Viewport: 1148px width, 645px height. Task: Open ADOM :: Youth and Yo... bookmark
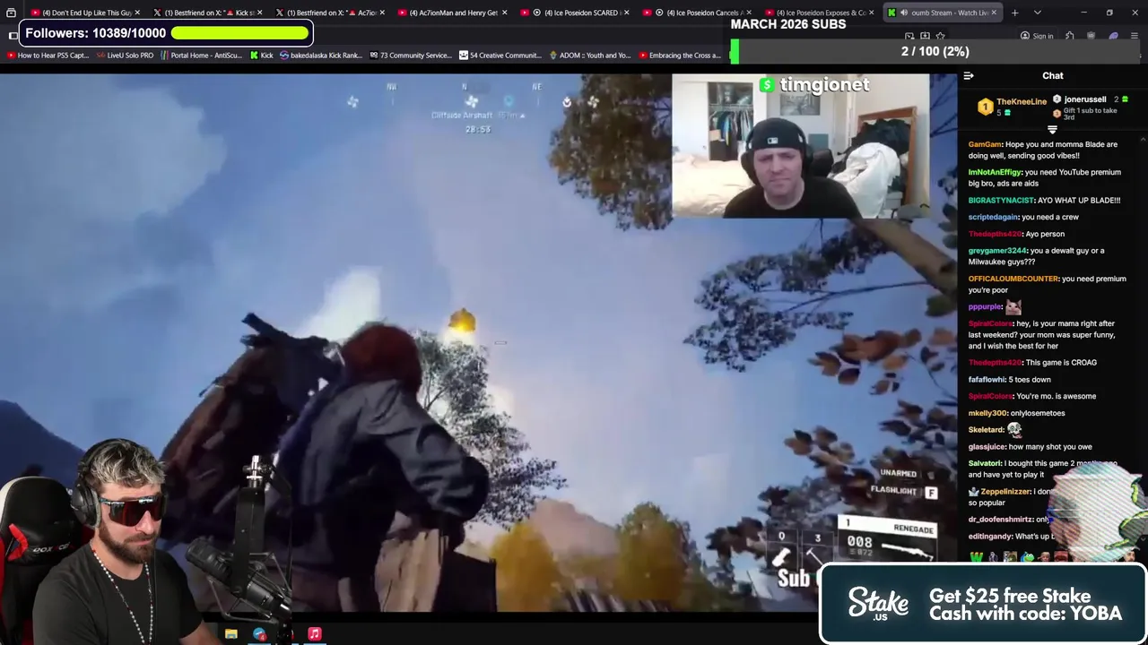[589, 56]
